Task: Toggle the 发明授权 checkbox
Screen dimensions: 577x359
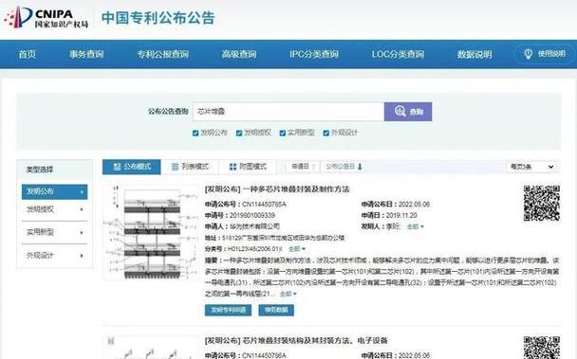Action: click(x=239, y=133)
